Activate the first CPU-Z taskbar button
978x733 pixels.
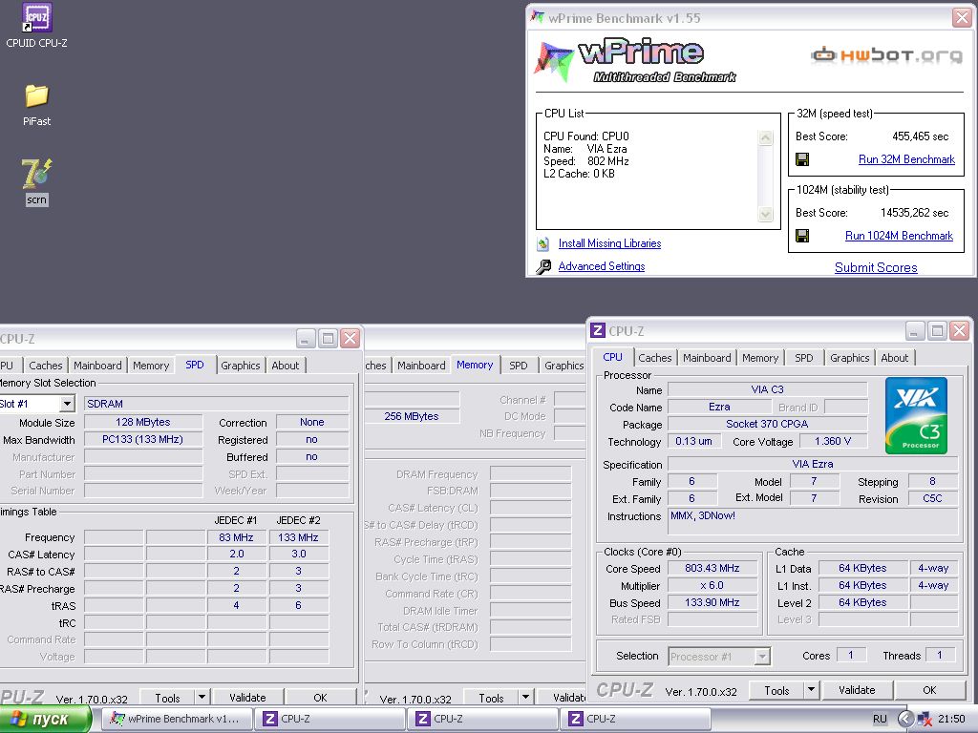pyautogui.click(x=330, y=719)
